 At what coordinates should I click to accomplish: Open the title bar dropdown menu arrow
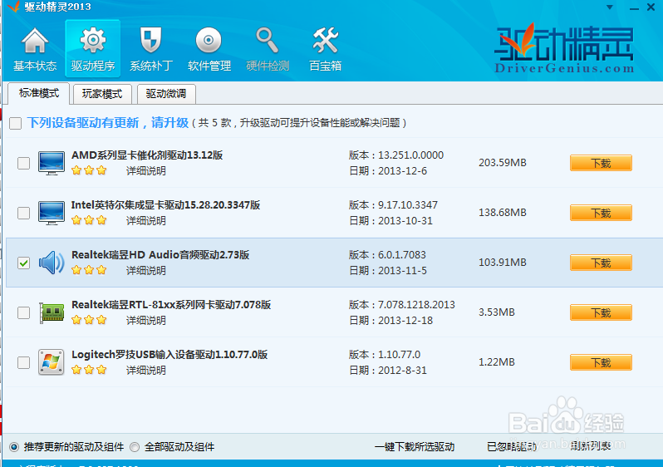(x=610, y=7)
